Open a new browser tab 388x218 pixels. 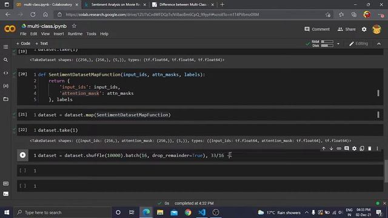222,4
